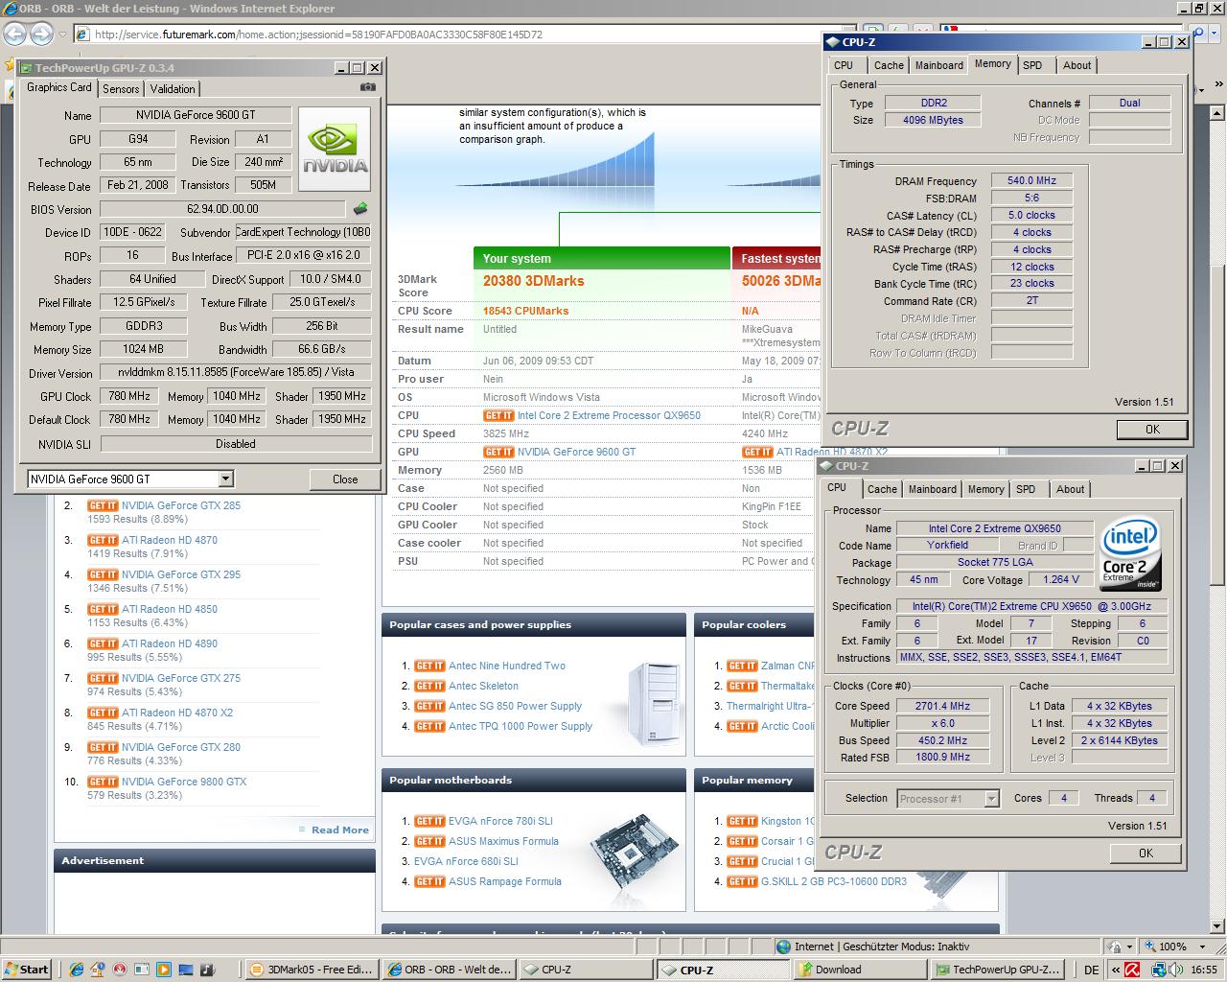Screen dimensions: 1227x982
Task: Select the 540.0 MHz DRAM Frequency value
Action: tap(1031, 180)
